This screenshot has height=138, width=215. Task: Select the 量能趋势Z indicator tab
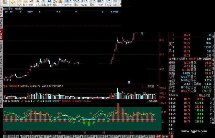pyautogui.click(x=125, y=136)
